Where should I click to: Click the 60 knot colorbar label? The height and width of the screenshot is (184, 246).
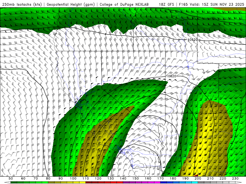pos(23,178)
